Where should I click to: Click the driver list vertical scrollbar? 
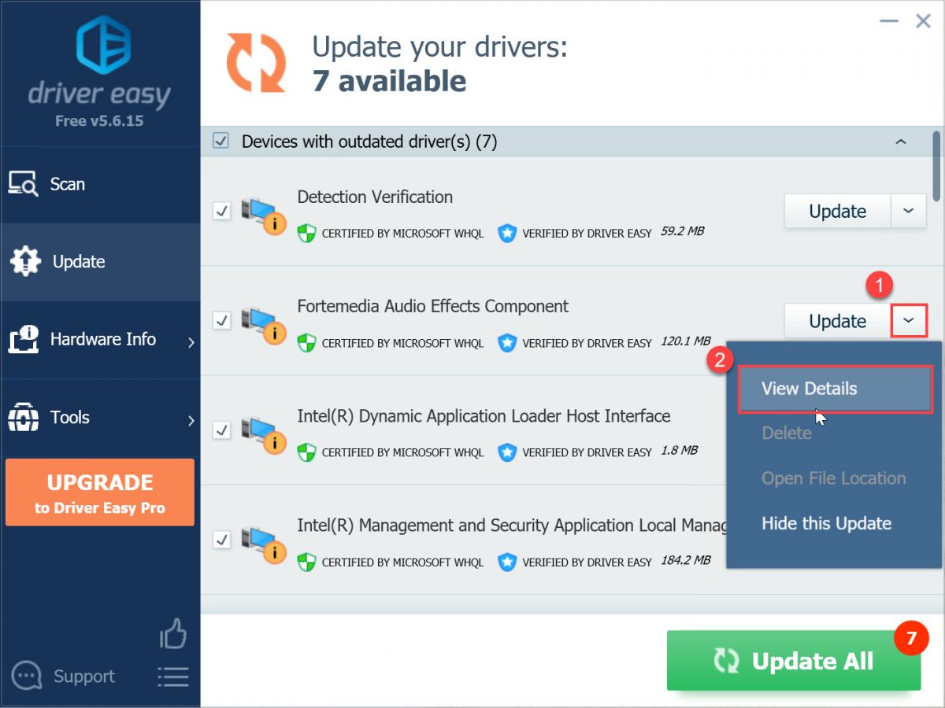coord(936,165)
